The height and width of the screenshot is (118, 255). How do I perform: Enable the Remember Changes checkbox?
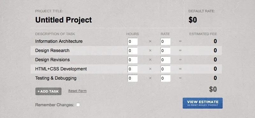tap(78, 105)
